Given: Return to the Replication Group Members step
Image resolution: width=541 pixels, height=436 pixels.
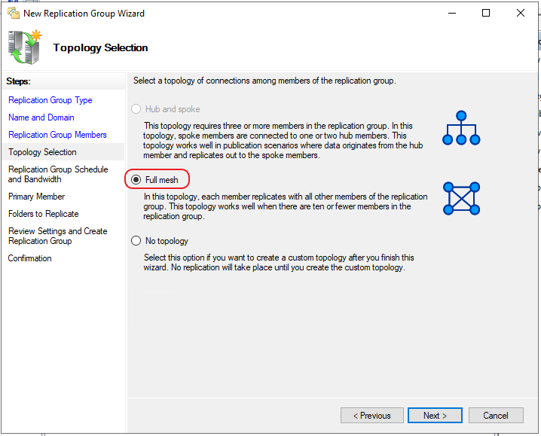Looking at the screenshot, I should (57, 135).
